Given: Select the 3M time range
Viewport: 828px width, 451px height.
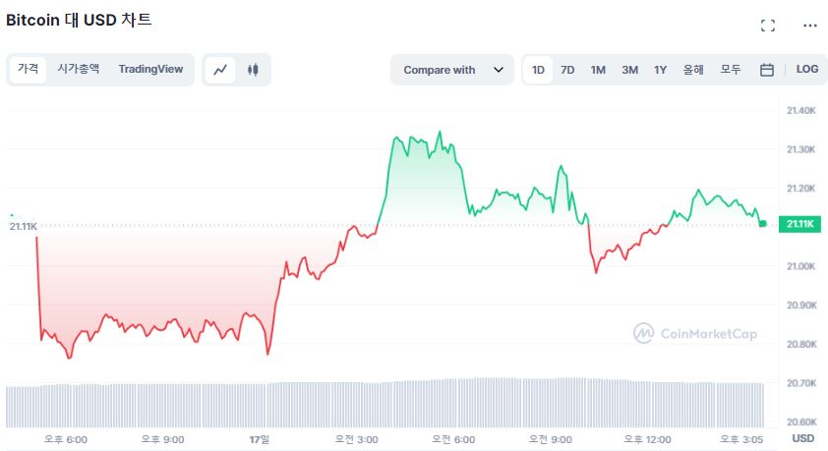Looking at the screenshot, I should click(629, 70).
